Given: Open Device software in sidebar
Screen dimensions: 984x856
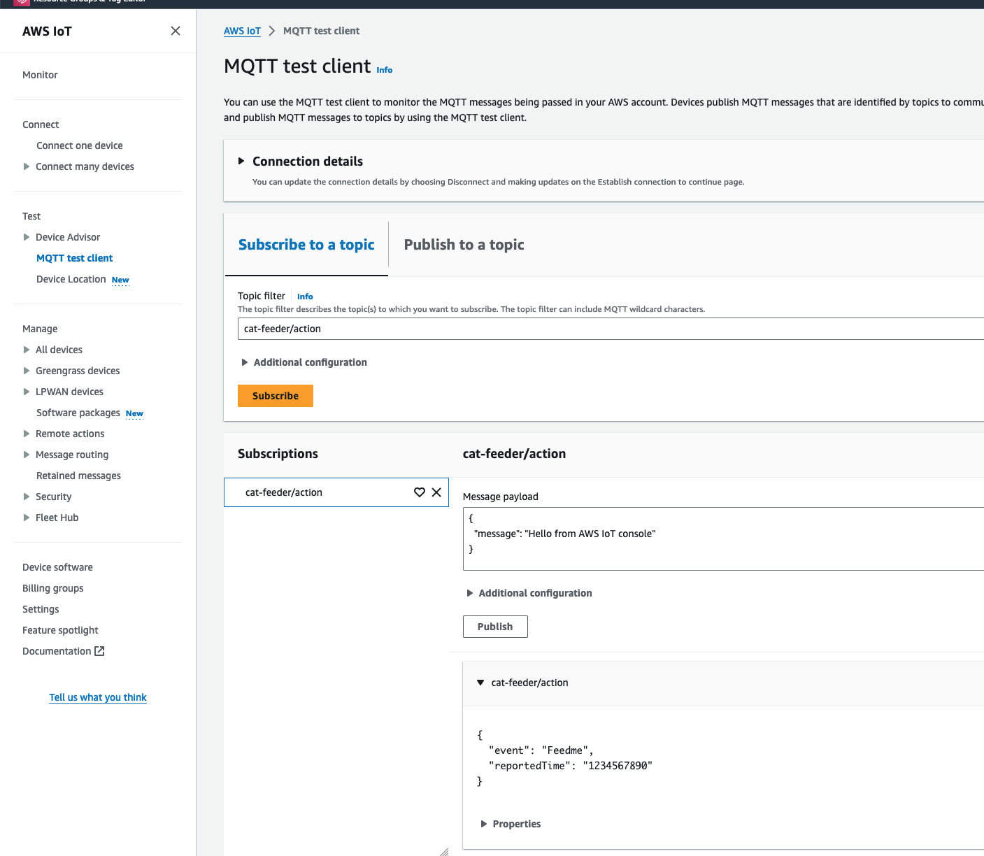Looking at the screenshot, I should point(57,567).
